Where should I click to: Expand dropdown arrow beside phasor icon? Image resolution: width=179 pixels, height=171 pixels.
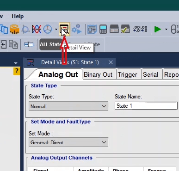point(56,29)
